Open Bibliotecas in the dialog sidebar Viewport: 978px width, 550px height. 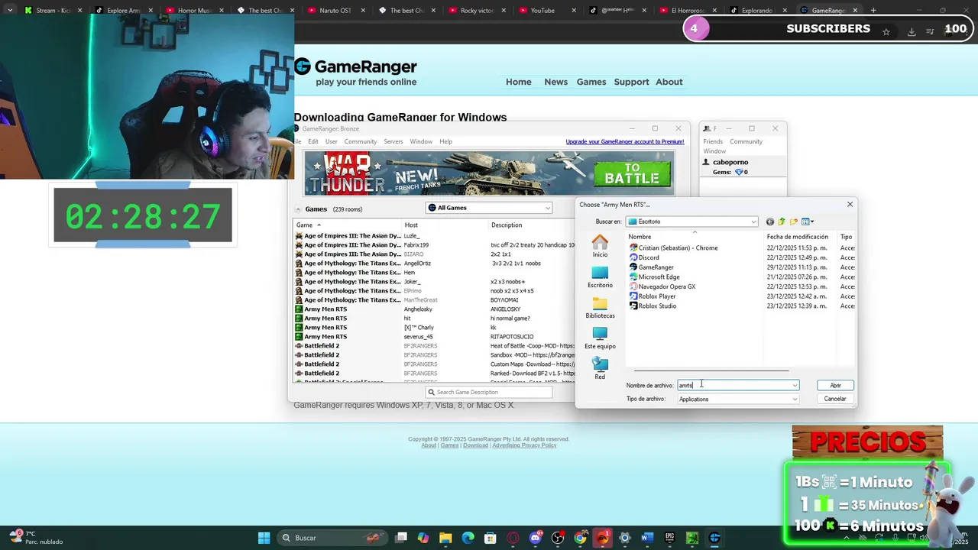click(x=600, y=308)
